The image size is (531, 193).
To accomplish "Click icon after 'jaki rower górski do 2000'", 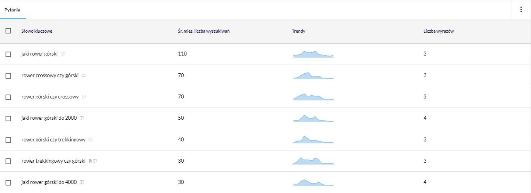I will point(81,118).
